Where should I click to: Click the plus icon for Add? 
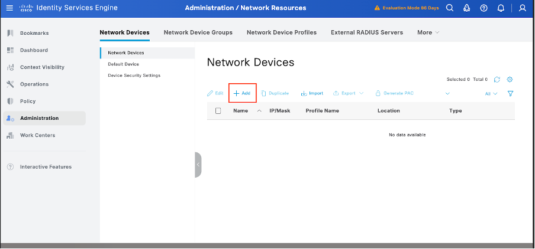pos(236,93)
